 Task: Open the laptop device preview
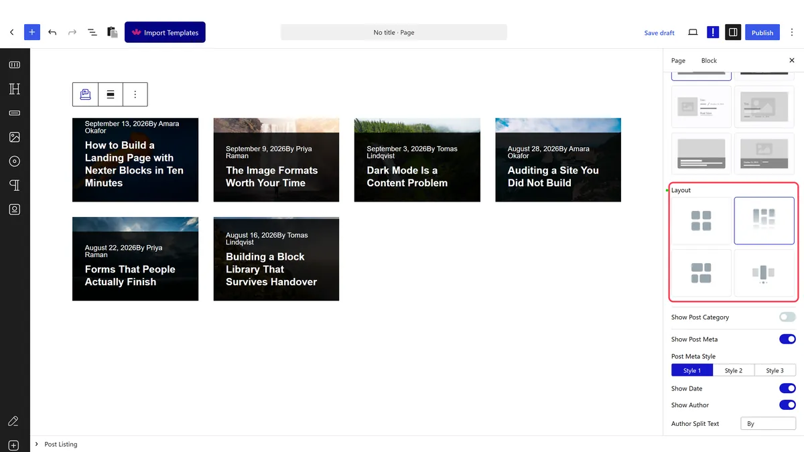pos(693,32)
